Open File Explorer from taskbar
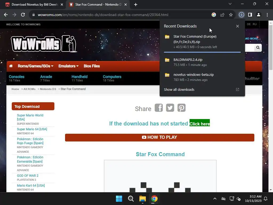 142,199
